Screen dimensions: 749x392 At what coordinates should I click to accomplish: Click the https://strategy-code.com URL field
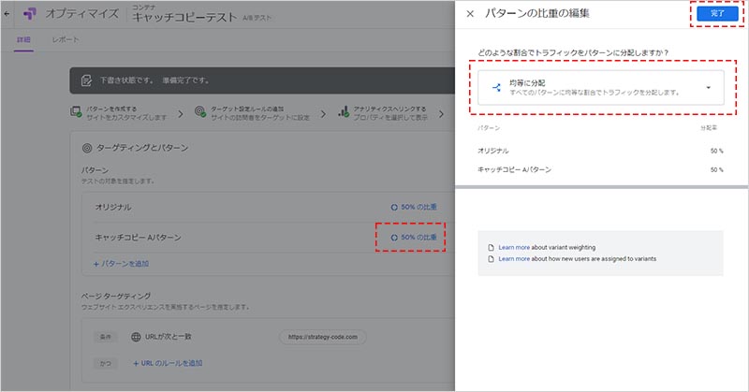(x=323, y=337)
